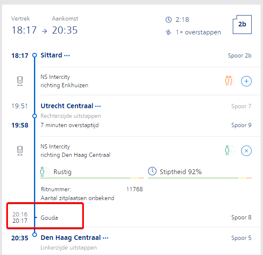Expand the Enkhuizen Intercity leg details
The height and width of the screenshot is (255, 263).
[246, 81]
